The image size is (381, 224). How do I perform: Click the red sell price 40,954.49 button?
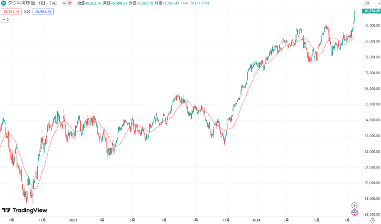tap(12, 12)
